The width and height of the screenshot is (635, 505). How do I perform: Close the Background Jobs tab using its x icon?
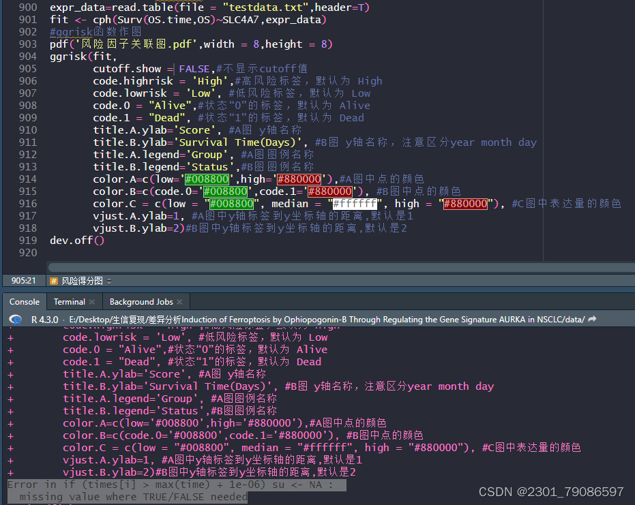(x=179, y=301)
